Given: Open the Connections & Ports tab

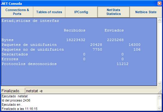Looking at the screenshot, I should 17,12.
